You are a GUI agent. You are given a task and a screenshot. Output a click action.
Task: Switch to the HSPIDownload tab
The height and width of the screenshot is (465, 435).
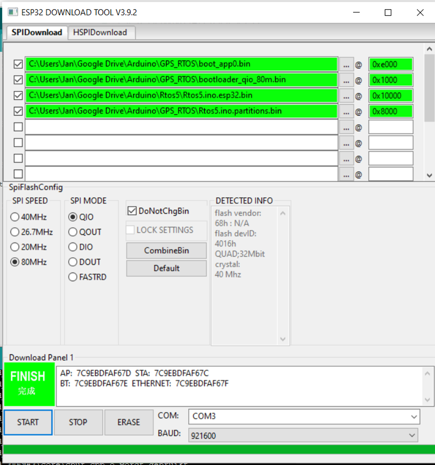click(100, 32)
